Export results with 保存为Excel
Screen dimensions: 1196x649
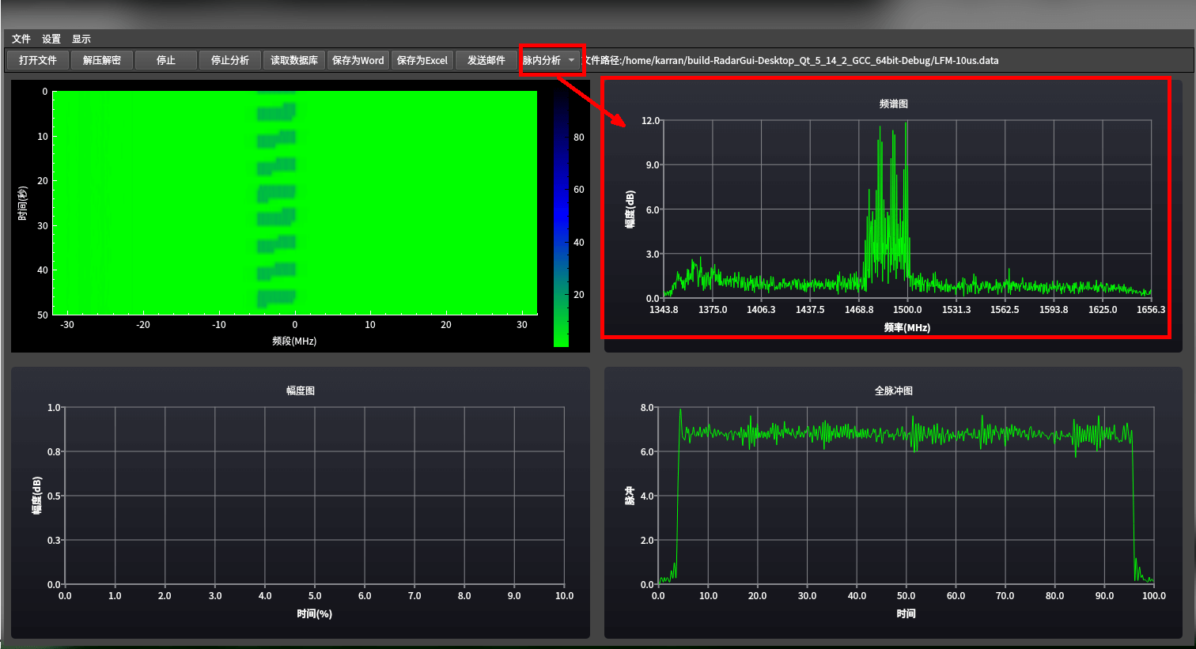[422, 60]
